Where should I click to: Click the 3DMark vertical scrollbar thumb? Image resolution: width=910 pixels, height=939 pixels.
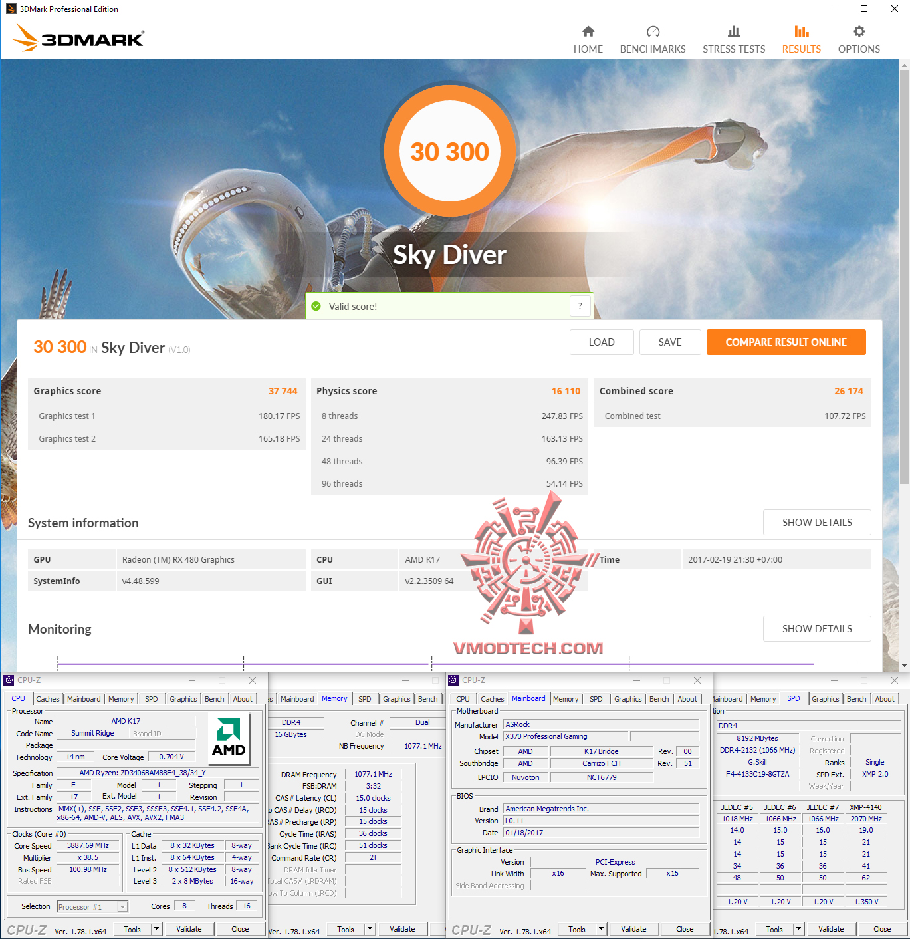pyautogui.click(x=904, y=277)
